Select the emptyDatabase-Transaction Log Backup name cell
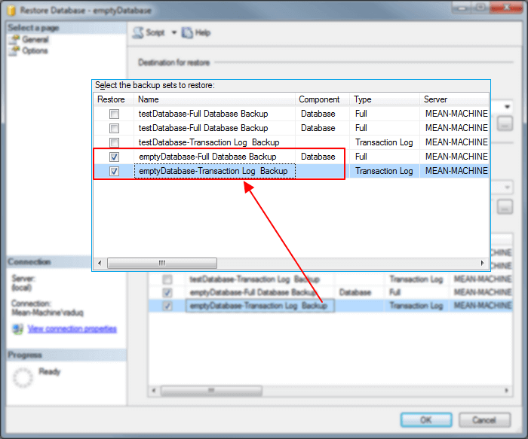Screen dimensions: 528x439 click(x=215, y=171)
